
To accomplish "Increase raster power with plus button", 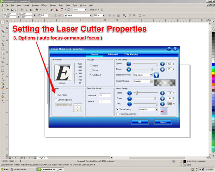I will (162, 69).
